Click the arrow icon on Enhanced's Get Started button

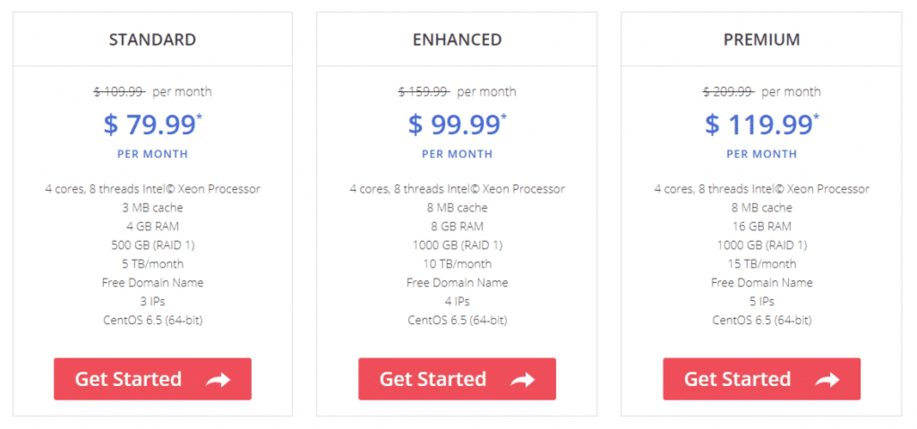523,379
